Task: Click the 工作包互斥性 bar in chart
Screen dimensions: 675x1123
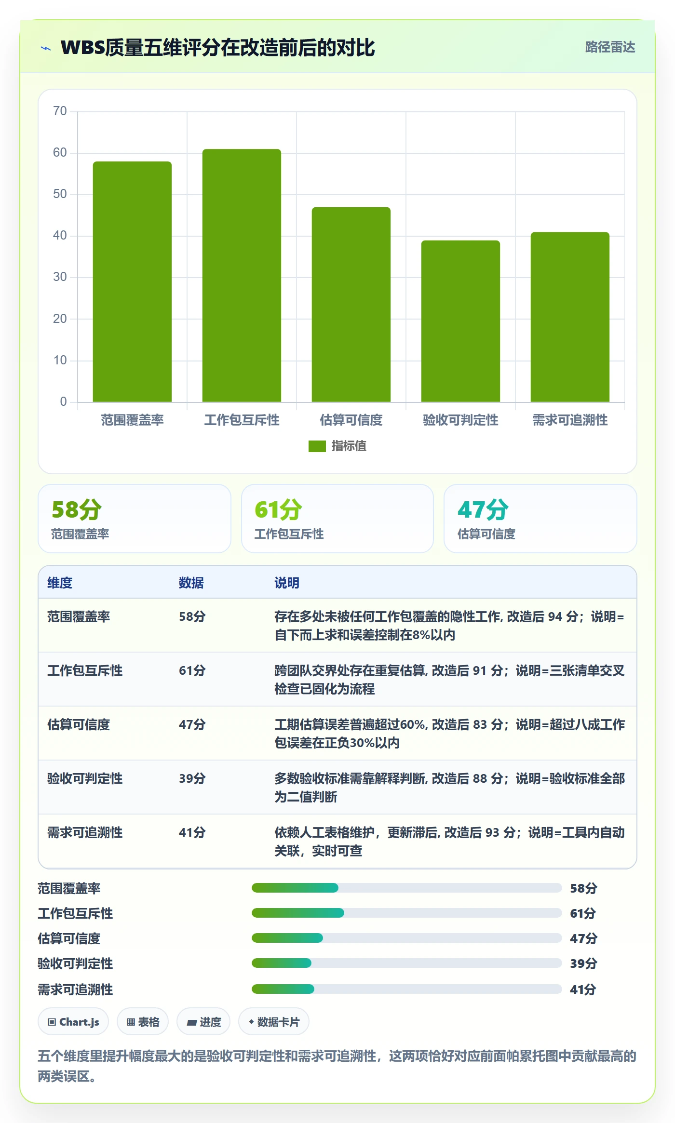Action: tap(242, 275)
